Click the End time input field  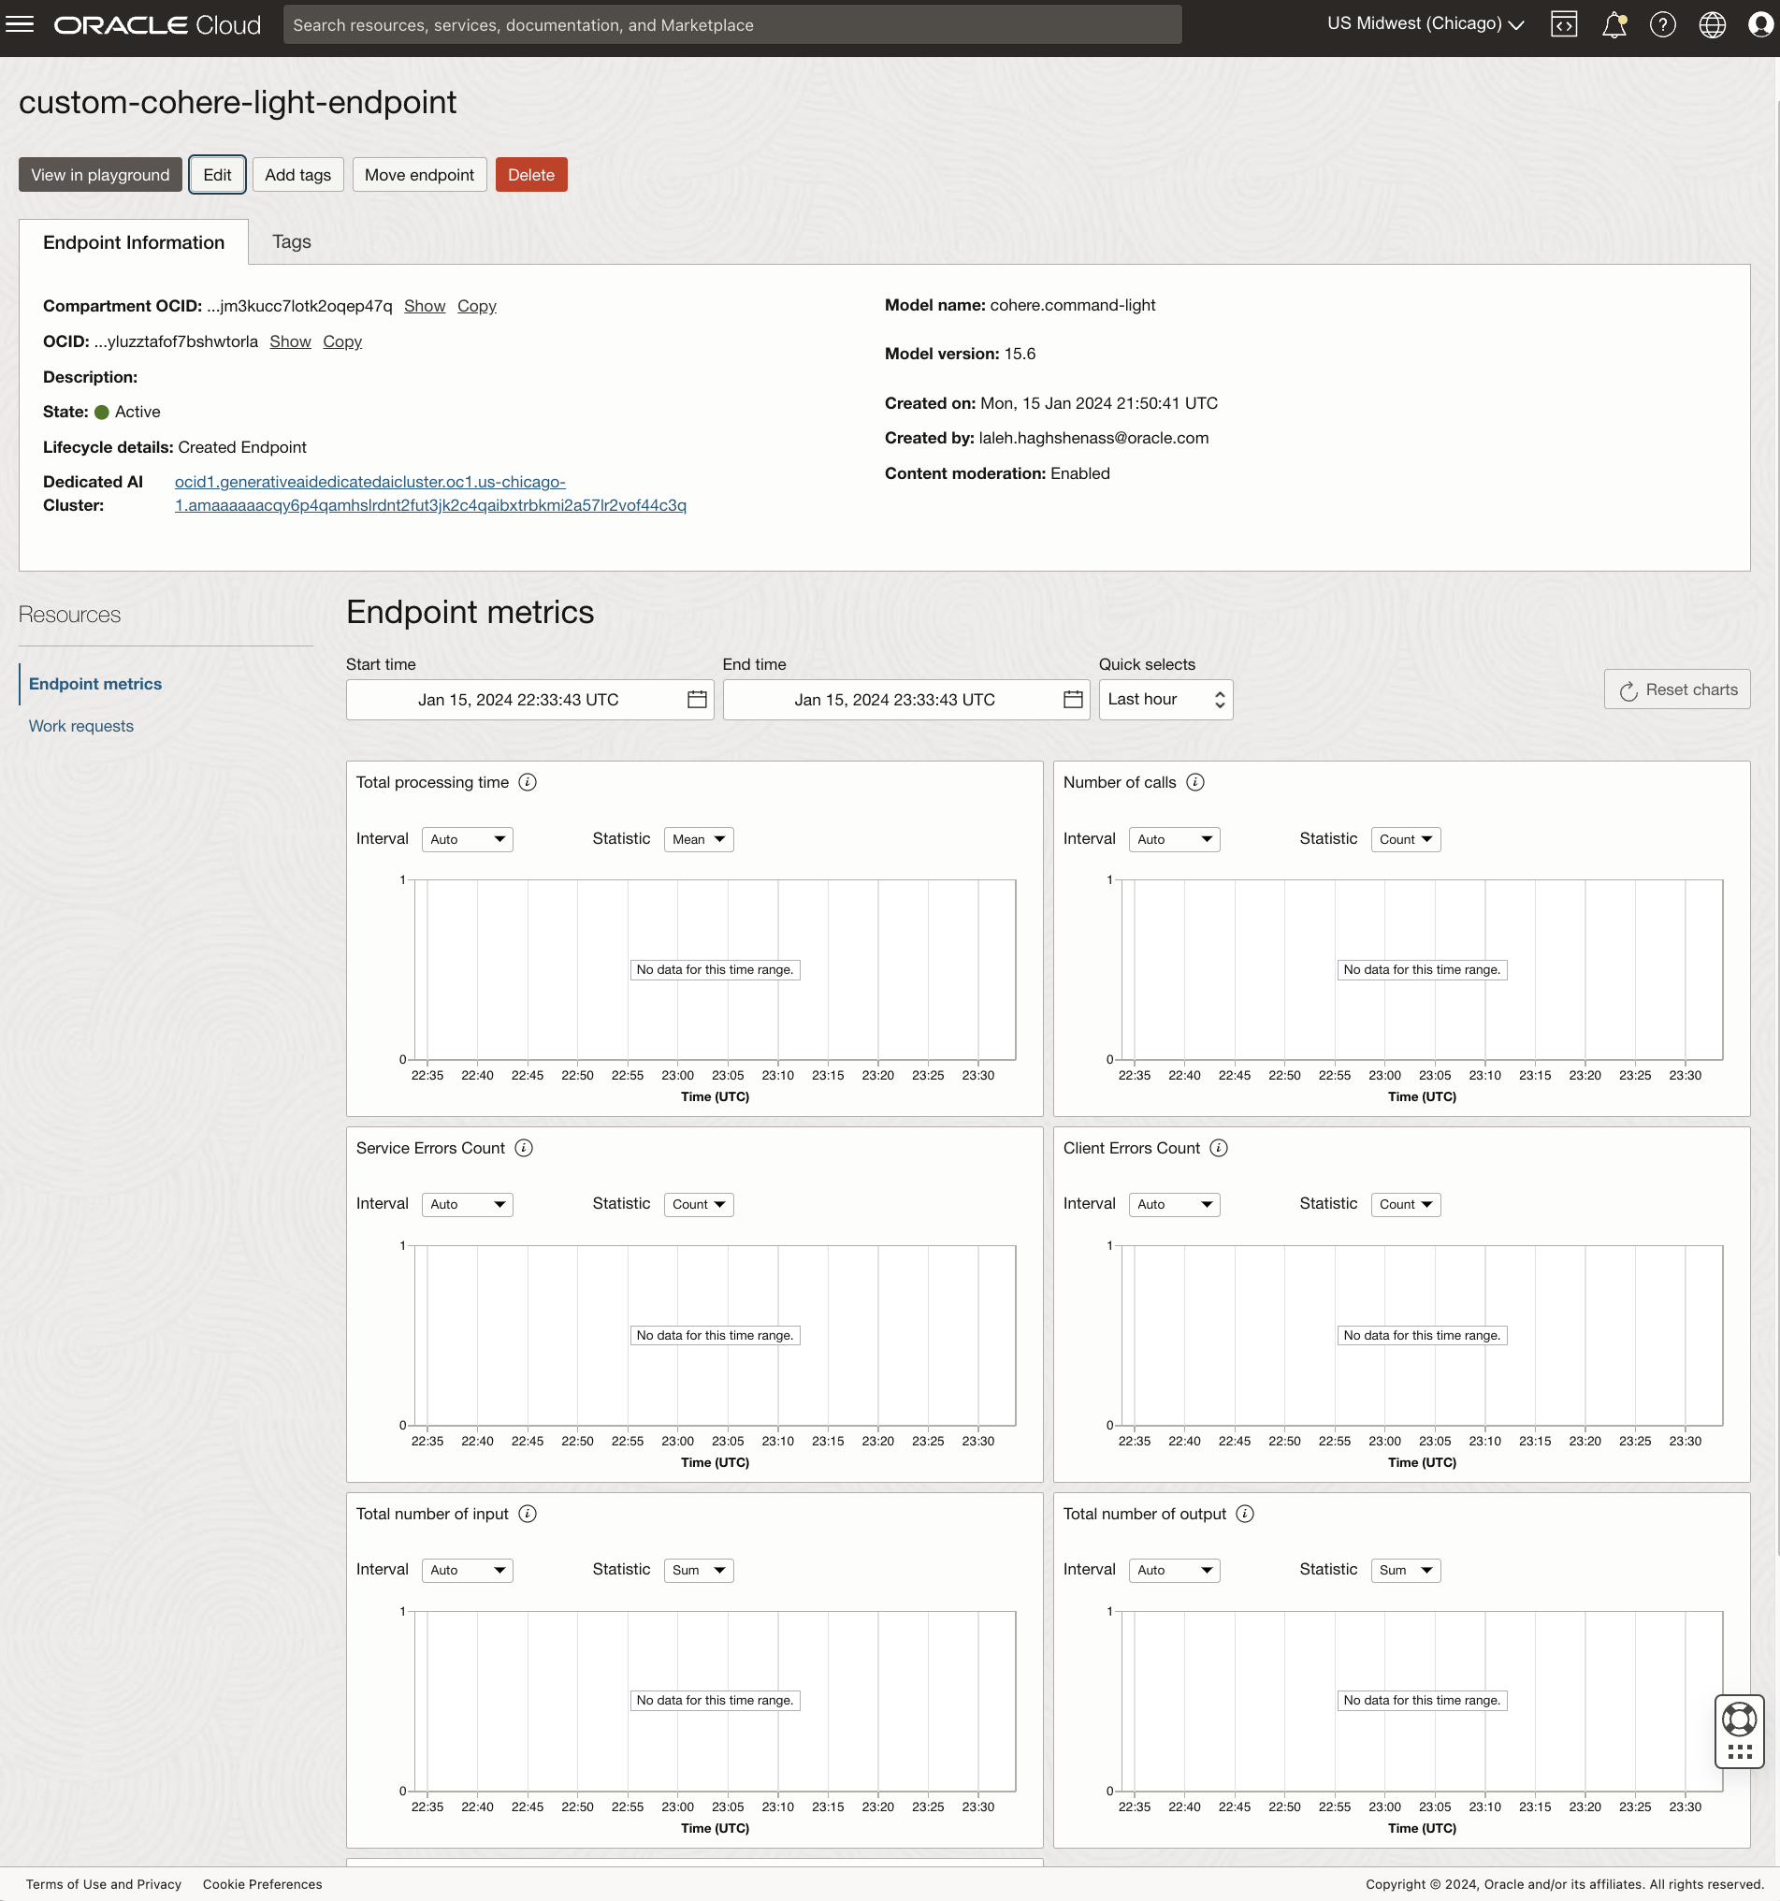click(906, 699)
